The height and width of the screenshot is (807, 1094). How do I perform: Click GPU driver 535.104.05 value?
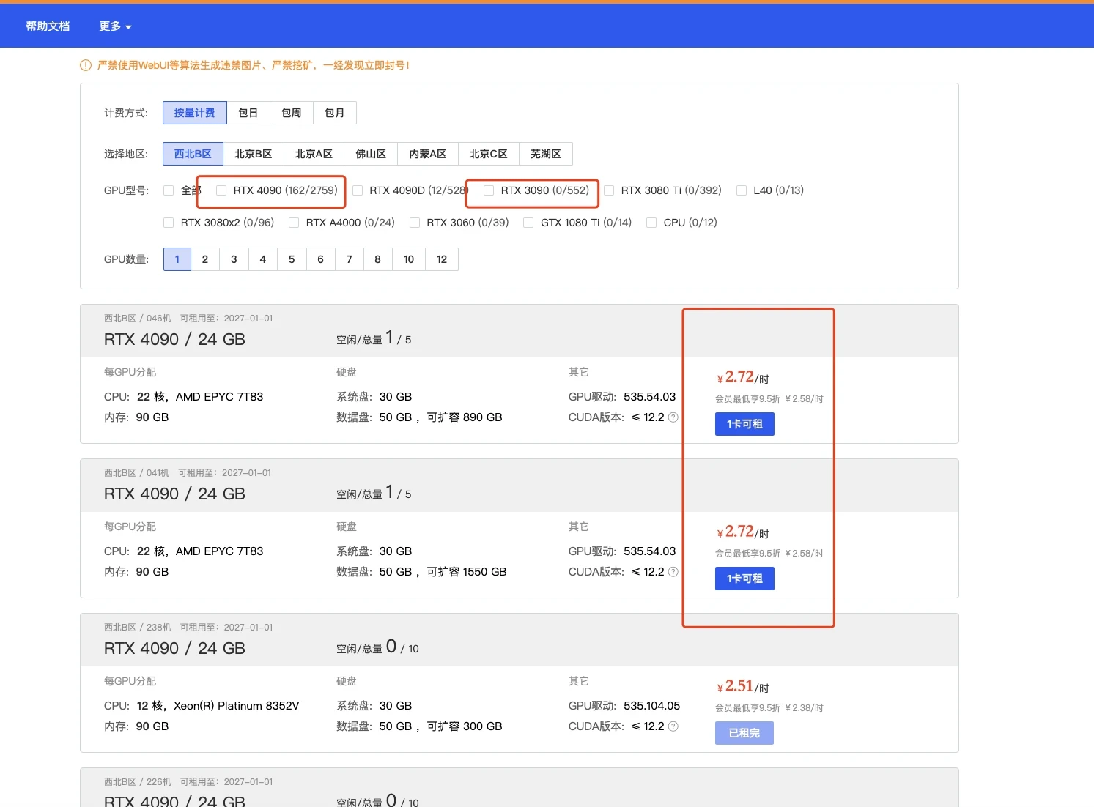click(x=652, y=706)
